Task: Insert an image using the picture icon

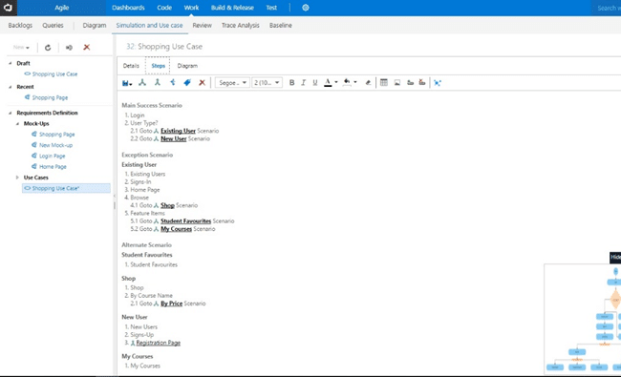Action: pos(397,83)
